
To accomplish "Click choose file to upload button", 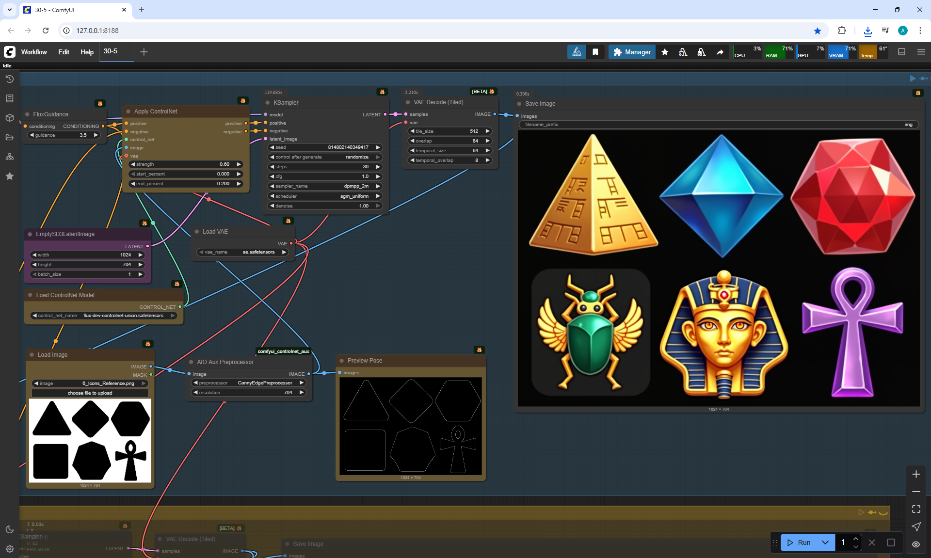I will pyautogui.click(x=90, y=393).
